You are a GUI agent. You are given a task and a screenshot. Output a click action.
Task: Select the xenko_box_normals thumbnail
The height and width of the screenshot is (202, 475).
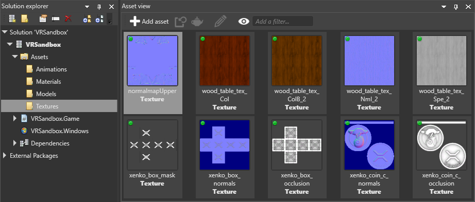[225, 145]
